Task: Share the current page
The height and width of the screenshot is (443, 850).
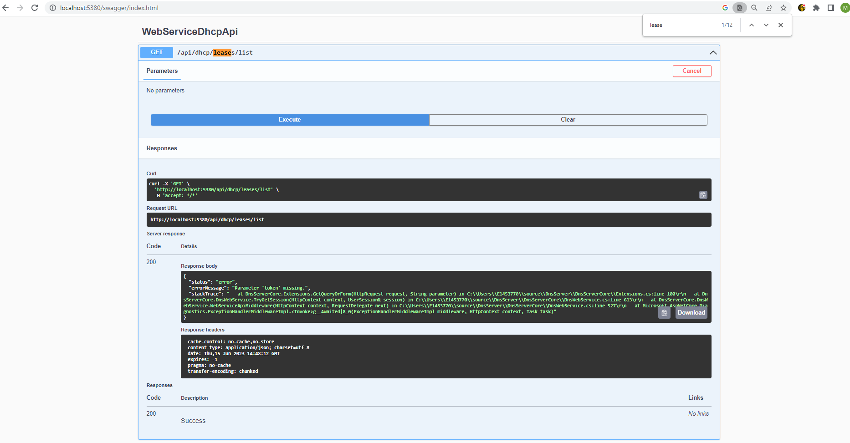Action: coord(769,8)
